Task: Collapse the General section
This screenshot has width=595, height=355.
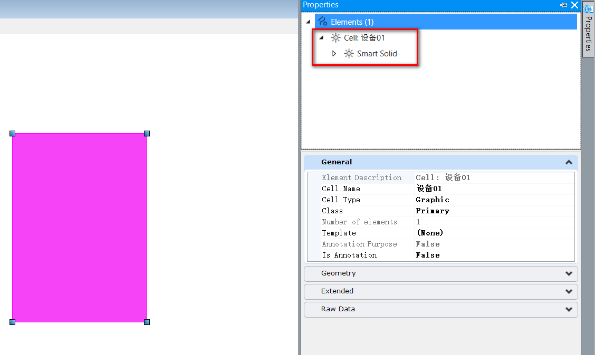Action: tap(569, 162)
